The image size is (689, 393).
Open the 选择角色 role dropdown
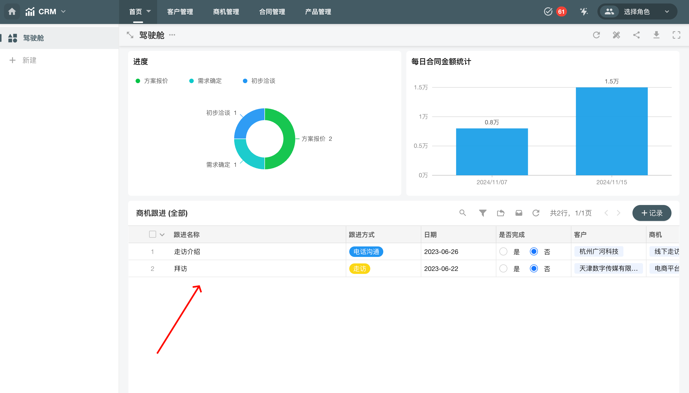[637, 11]
